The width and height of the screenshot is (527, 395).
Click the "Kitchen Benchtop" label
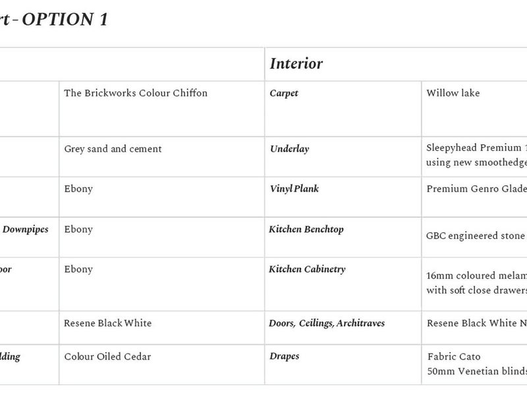point(306,230)
